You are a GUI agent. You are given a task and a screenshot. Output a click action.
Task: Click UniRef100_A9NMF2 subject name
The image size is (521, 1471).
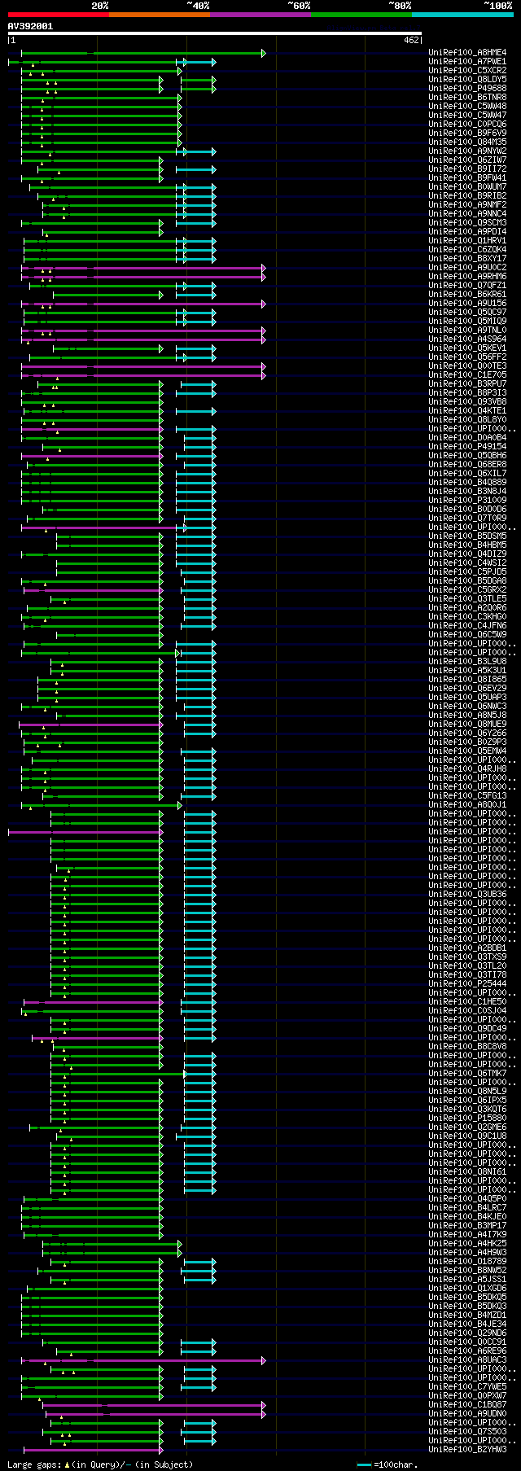[467, 205]
